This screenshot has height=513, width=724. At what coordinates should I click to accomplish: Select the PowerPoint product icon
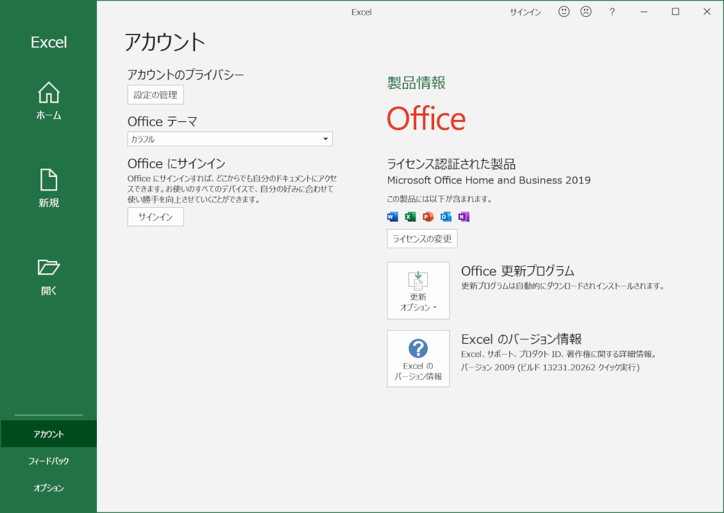click(427, 217)
